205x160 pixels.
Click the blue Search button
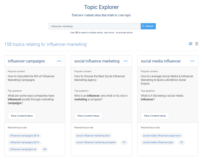148,26
